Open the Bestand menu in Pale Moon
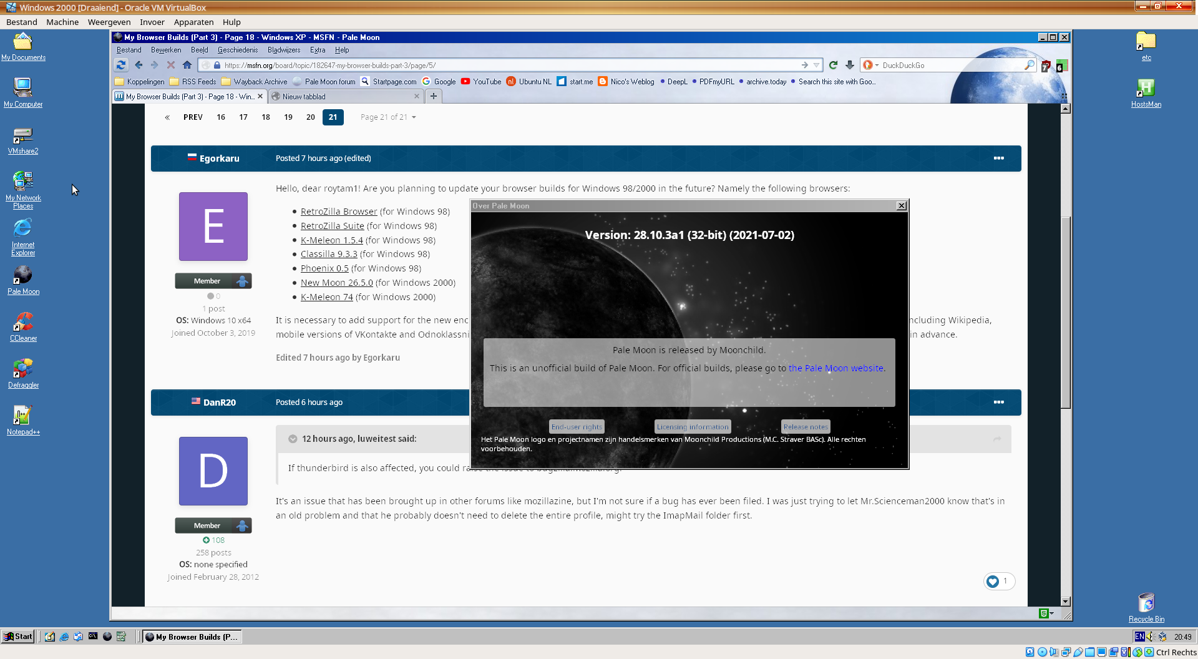Image resolution: width=1198 pixels, height=659 pixels. coord(129,50)
